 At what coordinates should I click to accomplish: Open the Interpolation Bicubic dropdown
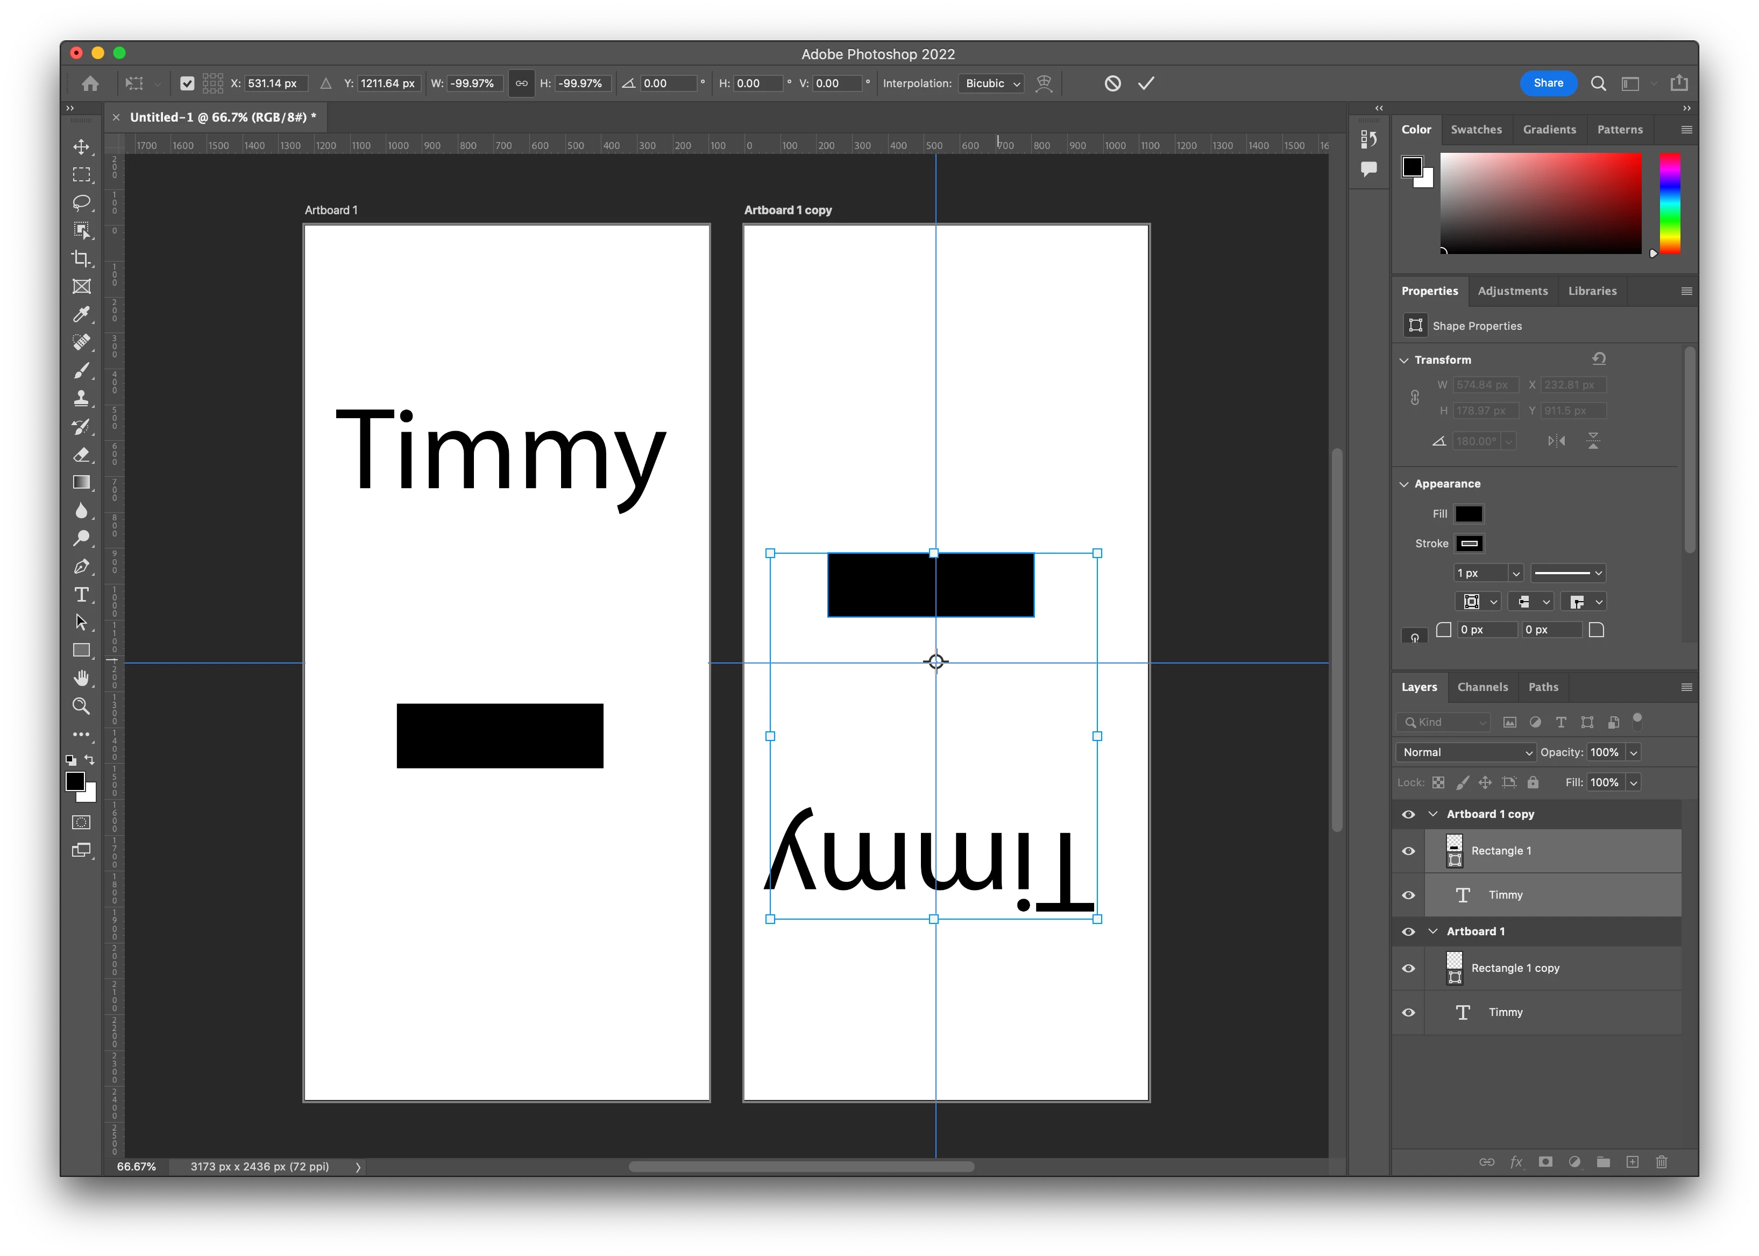click(992, 83)
